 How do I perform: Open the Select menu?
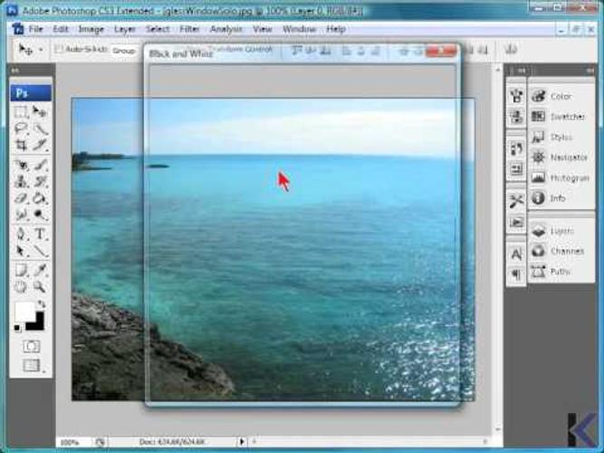point(158,29)
